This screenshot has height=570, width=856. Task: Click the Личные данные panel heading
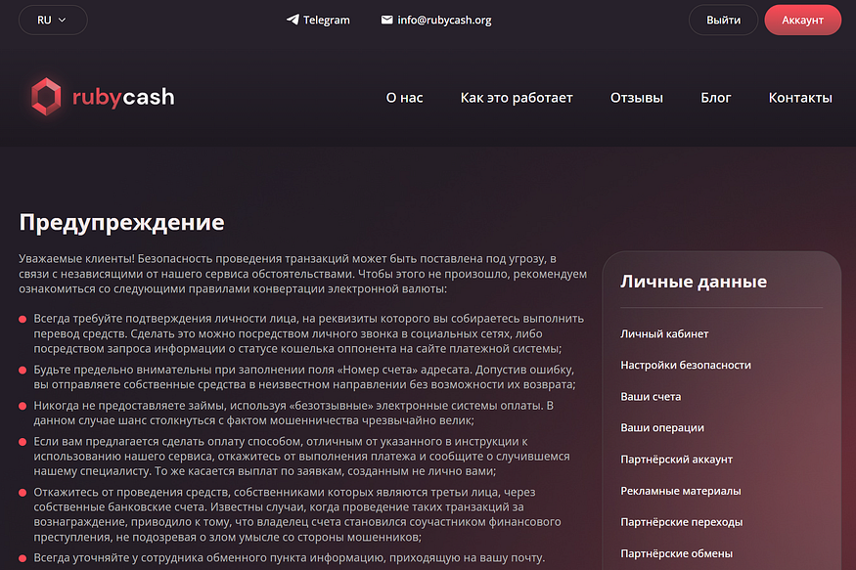pyautogui.click(x=694, y=282)
